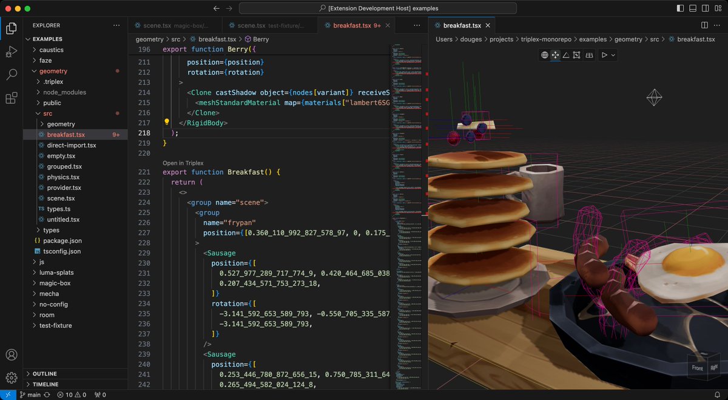Viewport: 728px width, 400px height.
Task: Click the Play scene button
Action: click(x=604, y=55)
